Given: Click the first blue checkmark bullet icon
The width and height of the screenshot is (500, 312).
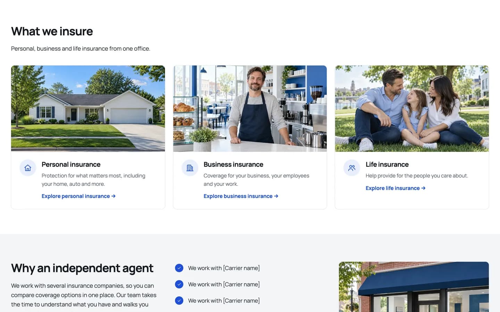Looking at the screenshot, I should (179, 268).
